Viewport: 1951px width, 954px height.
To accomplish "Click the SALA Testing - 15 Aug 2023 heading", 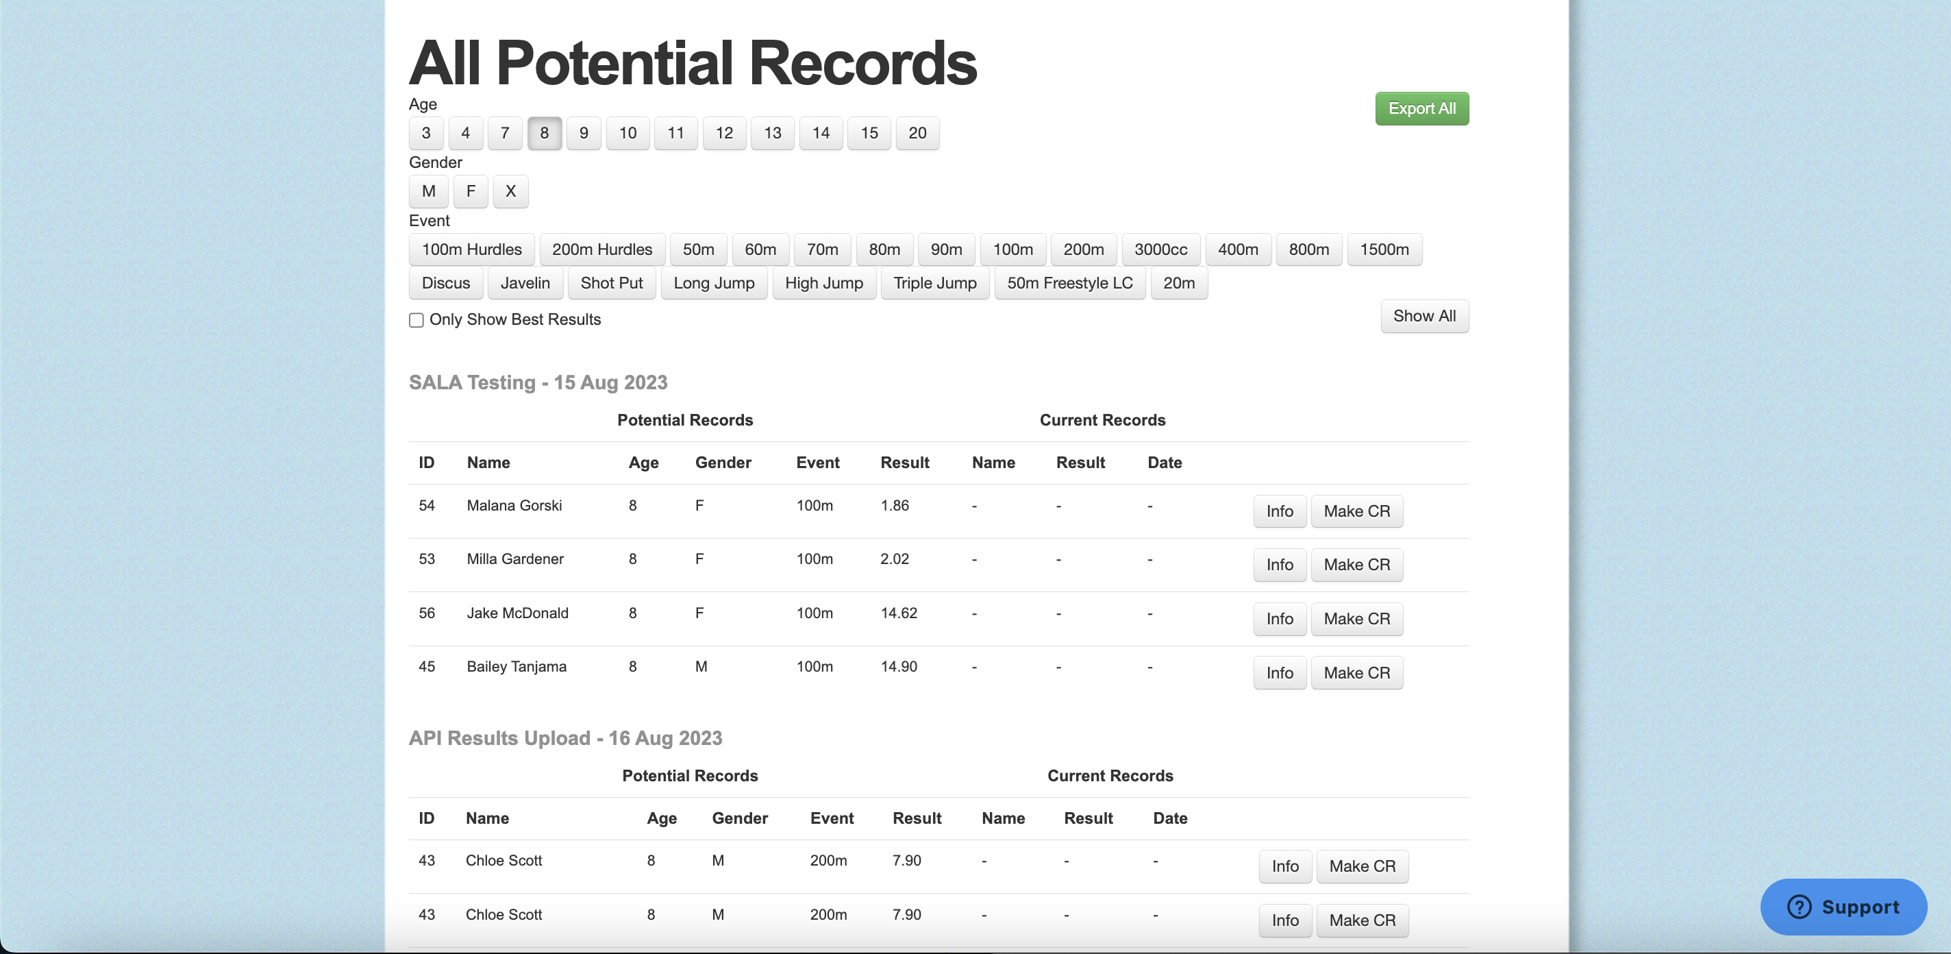I will [x=538, y=382].
